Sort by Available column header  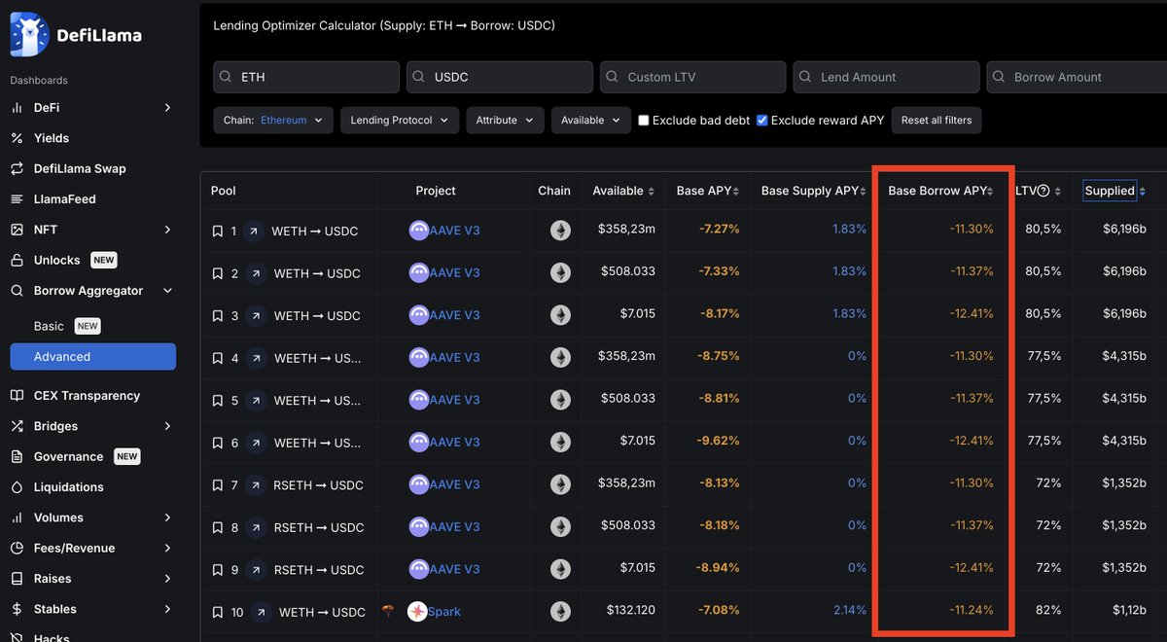pyautogui.click(x=623, y=191)
